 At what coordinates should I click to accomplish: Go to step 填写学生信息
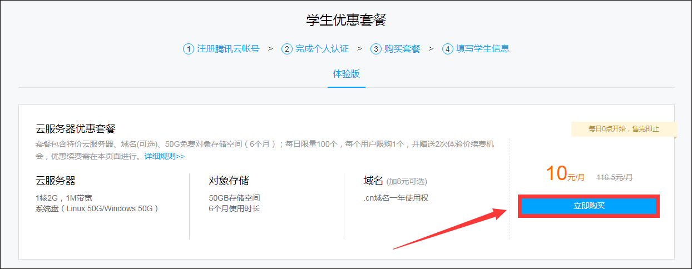(483, 48)
